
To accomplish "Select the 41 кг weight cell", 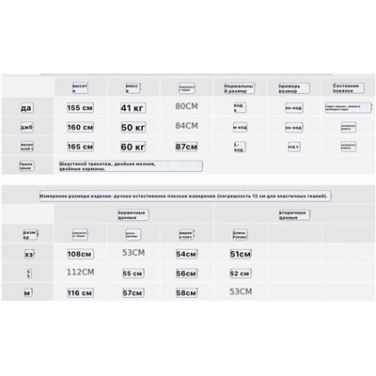I will [x=133, y=108].
